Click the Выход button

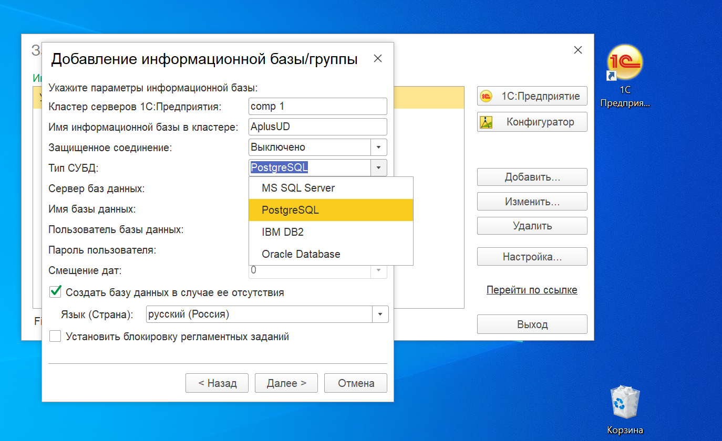(532, 324)
